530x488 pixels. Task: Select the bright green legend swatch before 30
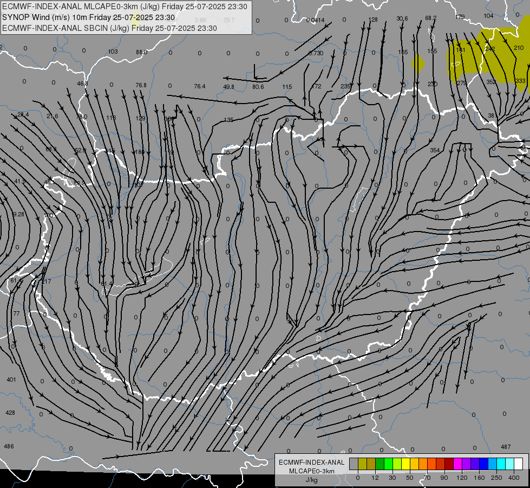tap(389, 464)
